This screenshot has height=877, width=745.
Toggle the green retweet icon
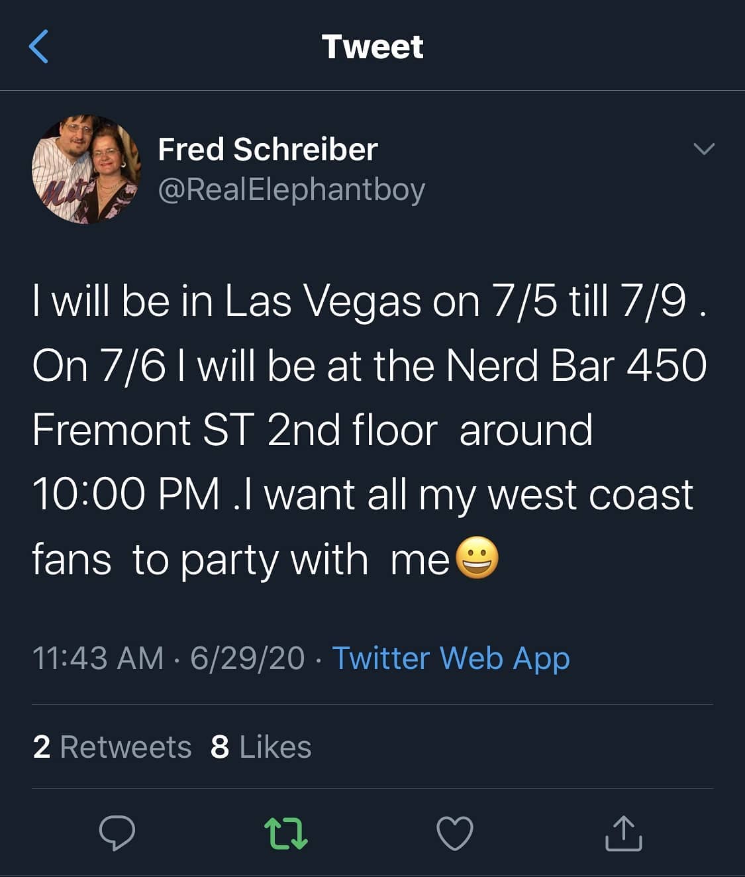[x=286, y=833]
